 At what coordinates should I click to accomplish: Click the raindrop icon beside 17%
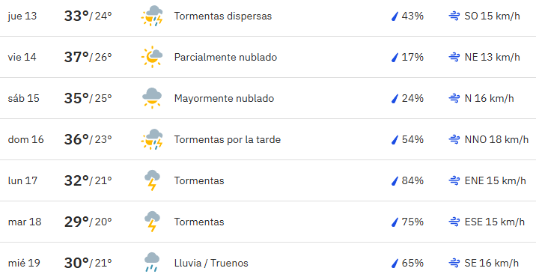point(395,57)
